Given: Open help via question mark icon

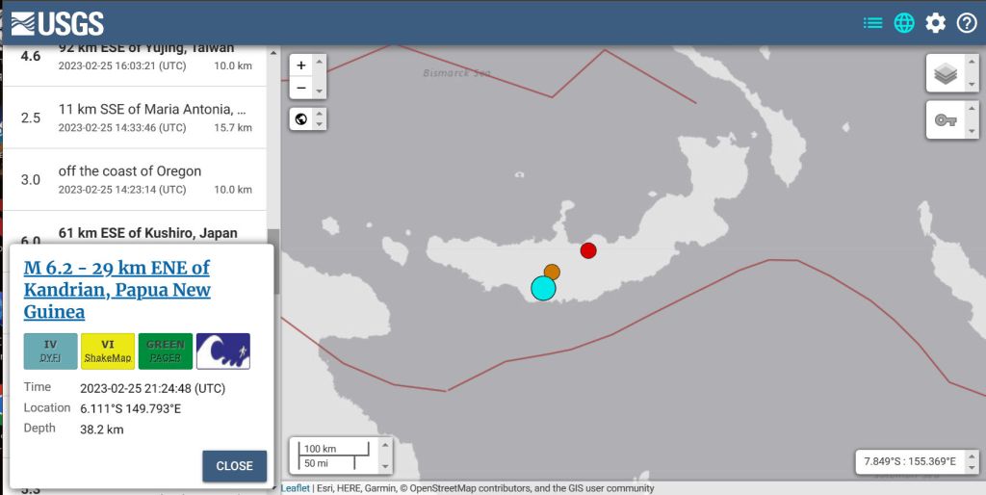Looking at the screenshot, I should 967,23.
